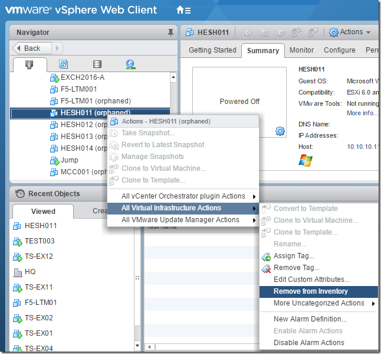Select F5-LTM01 (orphaned) in the tree
381x354 pixels.
click(x=96, y=101)
